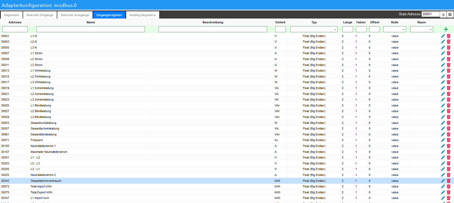The width and height of the screenshot is (454, 203).
Task: Edit the Total Import kWh register
Action: tap(443, 186)
